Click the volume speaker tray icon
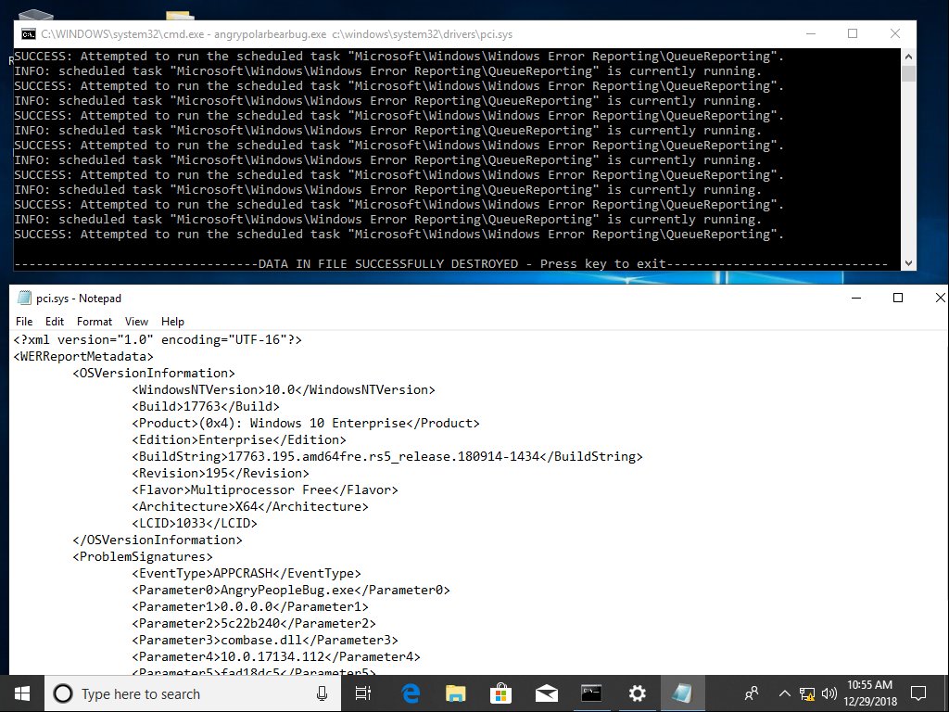Viewport: 949px width, 712px height. [829, 693]
